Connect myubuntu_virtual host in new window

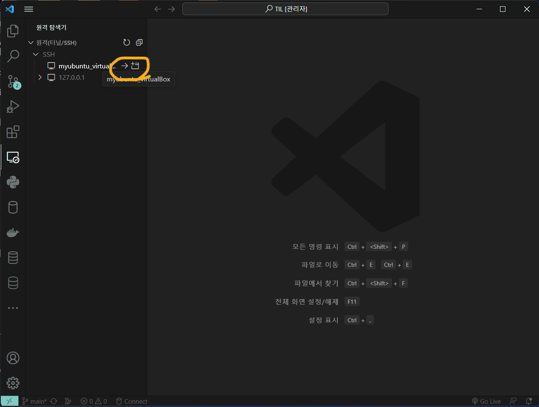click(135, 66)
